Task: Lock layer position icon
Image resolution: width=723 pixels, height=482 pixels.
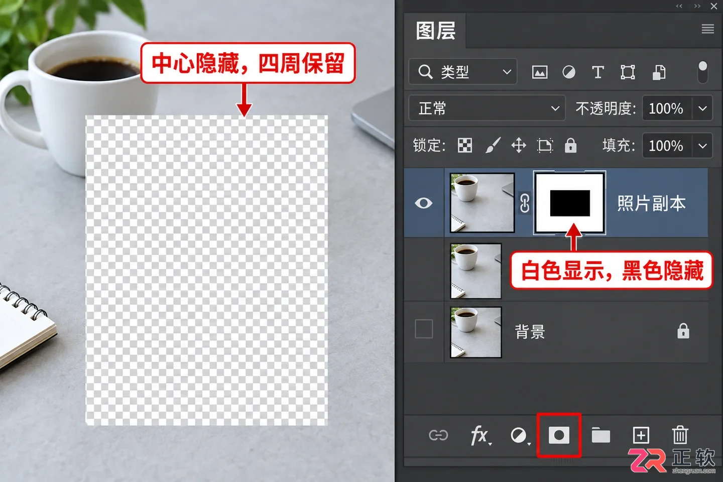Action: click(519, 146)
